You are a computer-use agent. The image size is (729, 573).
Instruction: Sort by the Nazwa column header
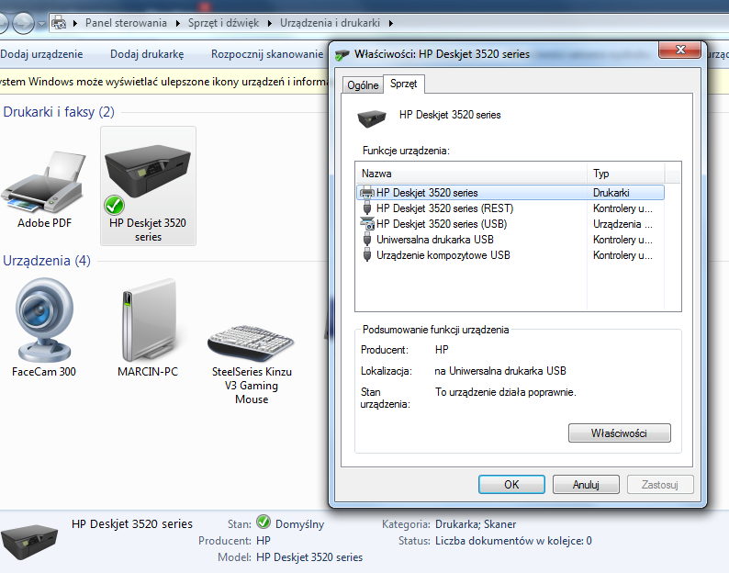pos(471,174)
